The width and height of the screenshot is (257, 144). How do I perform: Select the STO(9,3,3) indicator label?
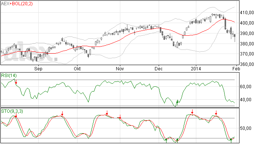tap(12, 111)
